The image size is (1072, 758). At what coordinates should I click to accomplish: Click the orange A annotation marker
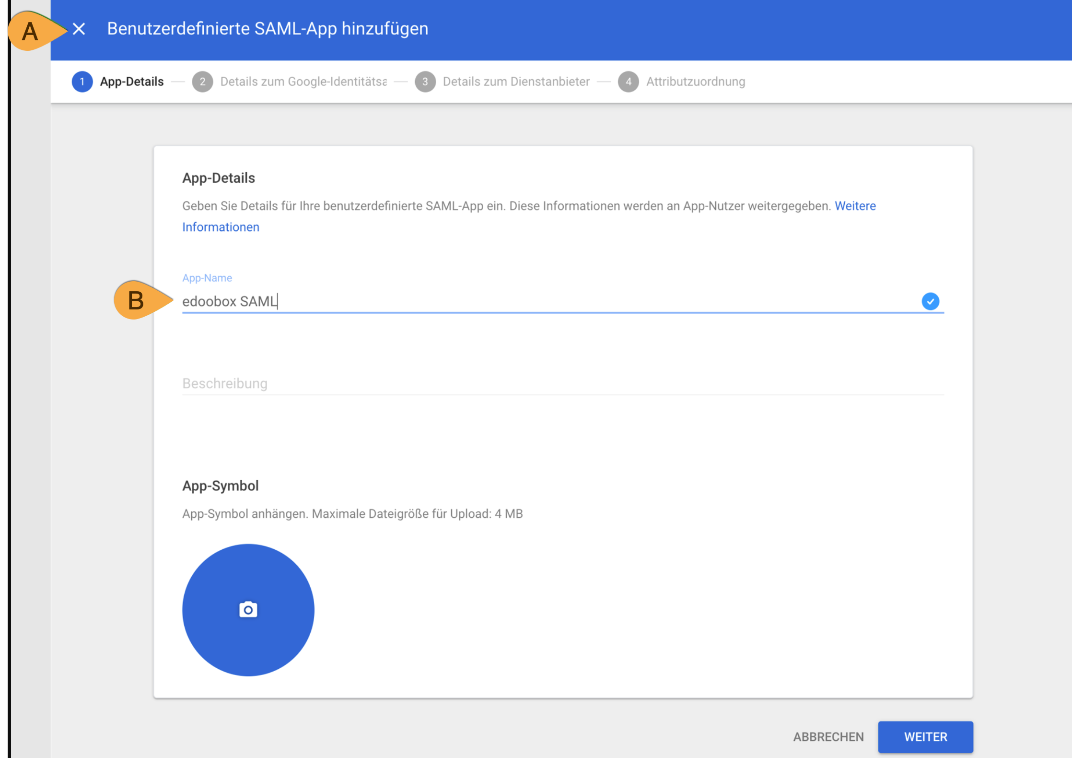coord(30,32)
